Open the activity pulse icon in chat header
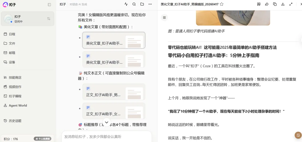Screen dimensions: 302x142 pos(126,4)
